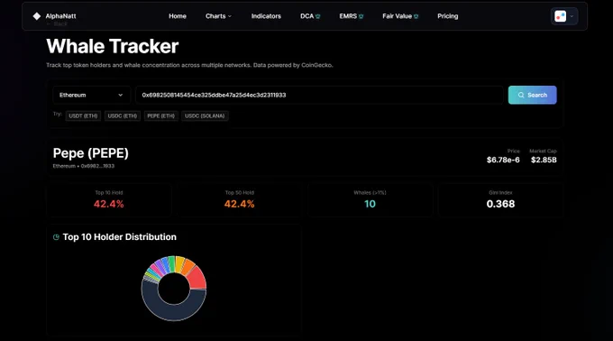
Task: Click the red segment of the donut chart
Action: [197, 279]
